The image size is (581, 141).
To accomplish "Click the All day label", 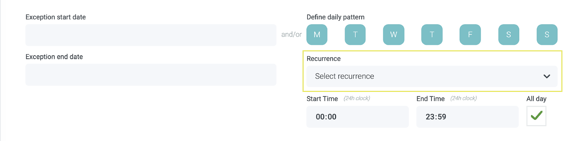I will tap(536, 99).
